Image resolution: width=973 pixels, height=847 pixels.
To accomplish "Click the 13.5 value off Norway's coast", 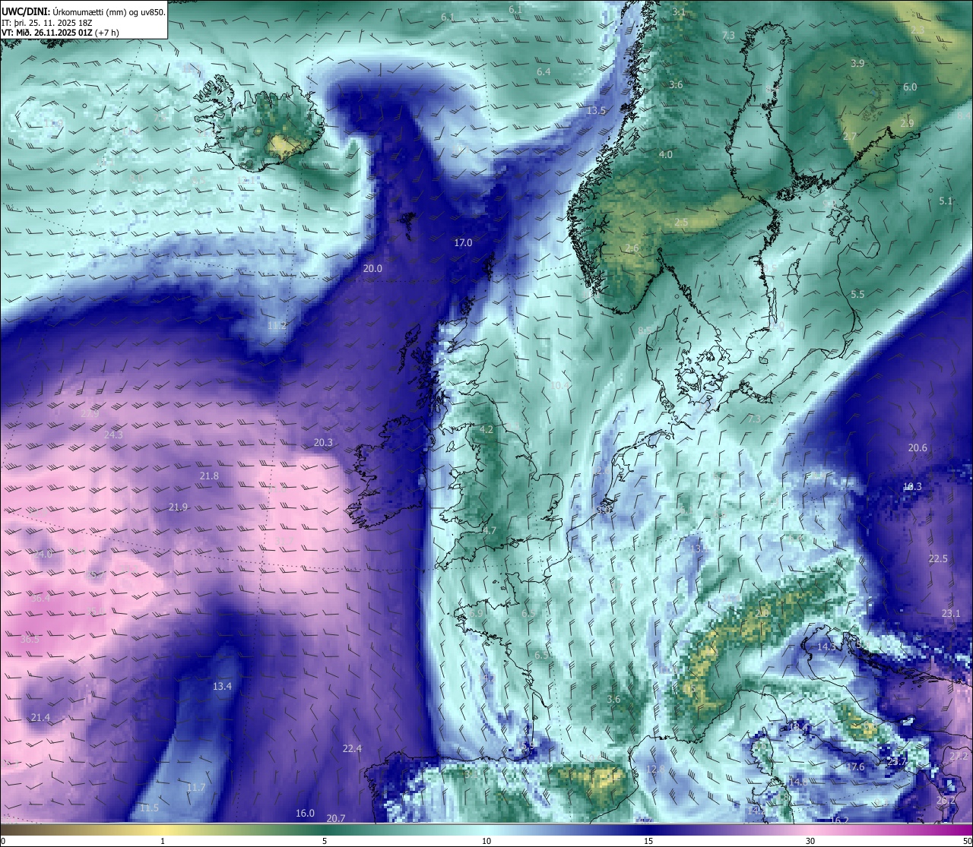I will [596, 111].
